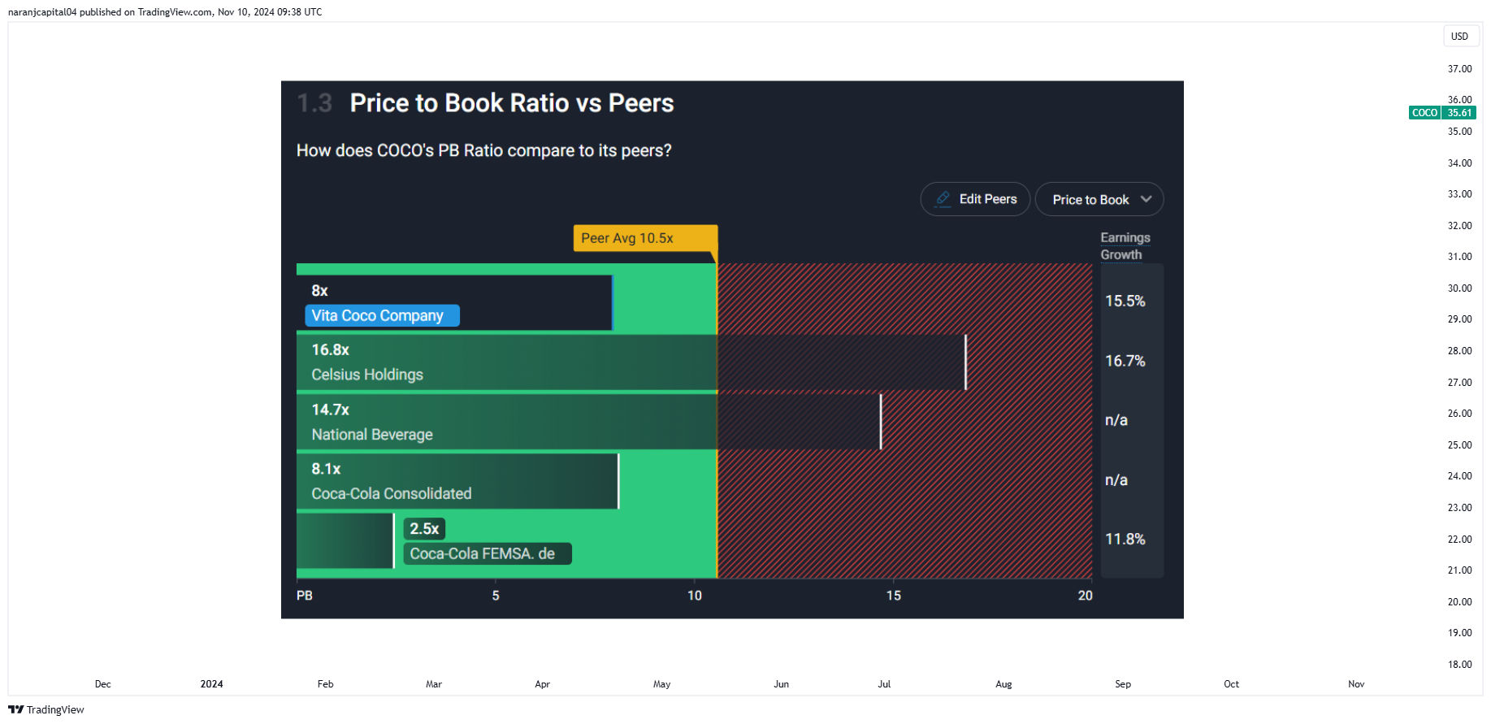Click the Nov label on time axis
The image size is (1491, 724).
(x=1356, y=684)
